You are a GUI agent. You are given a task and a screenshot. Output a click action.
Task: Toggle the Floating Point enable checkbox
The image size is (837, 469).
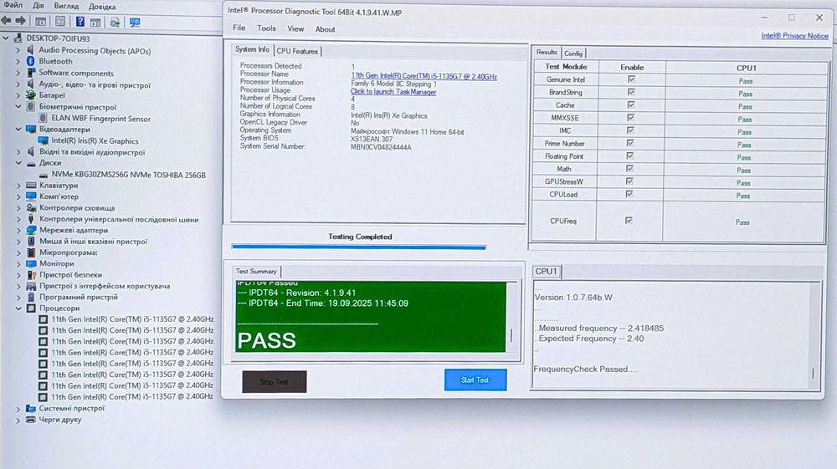[x=630, y=155]
